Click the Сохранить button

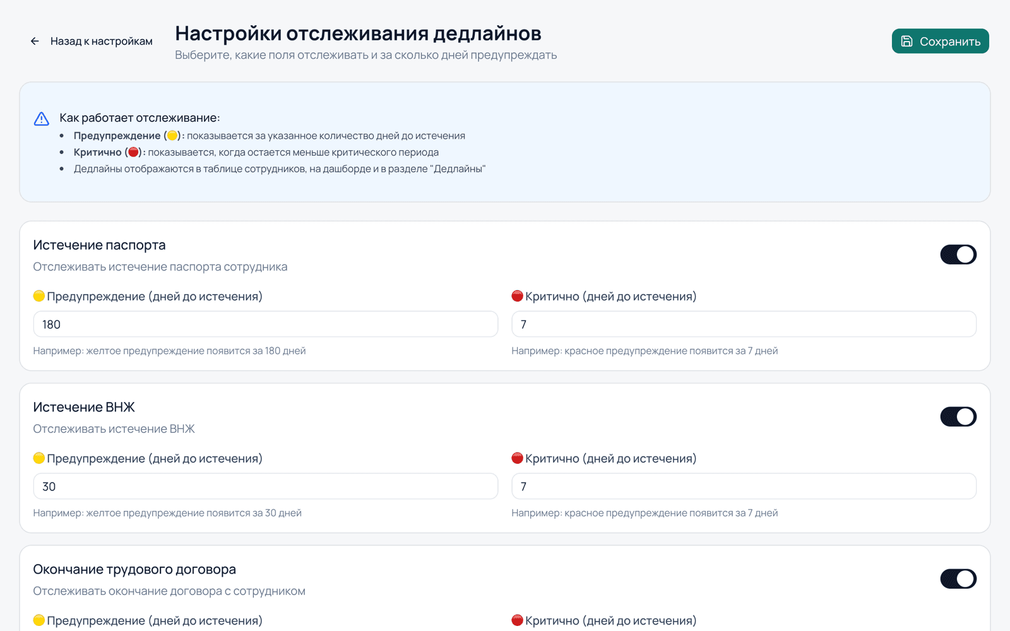click(940, 41)
